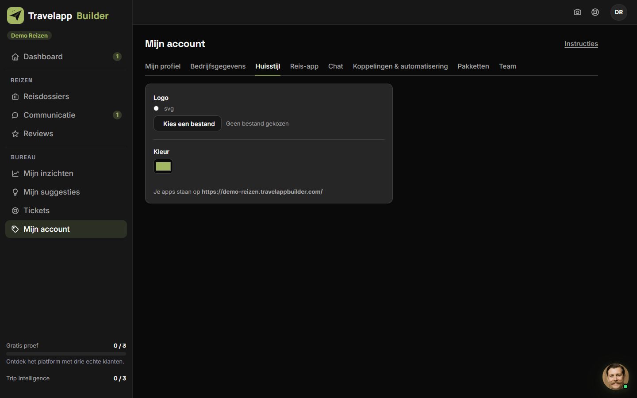This screenshot has height=398, width=637.
Task: Click the Trip Intelligence usage text
Action: point(28,378)
